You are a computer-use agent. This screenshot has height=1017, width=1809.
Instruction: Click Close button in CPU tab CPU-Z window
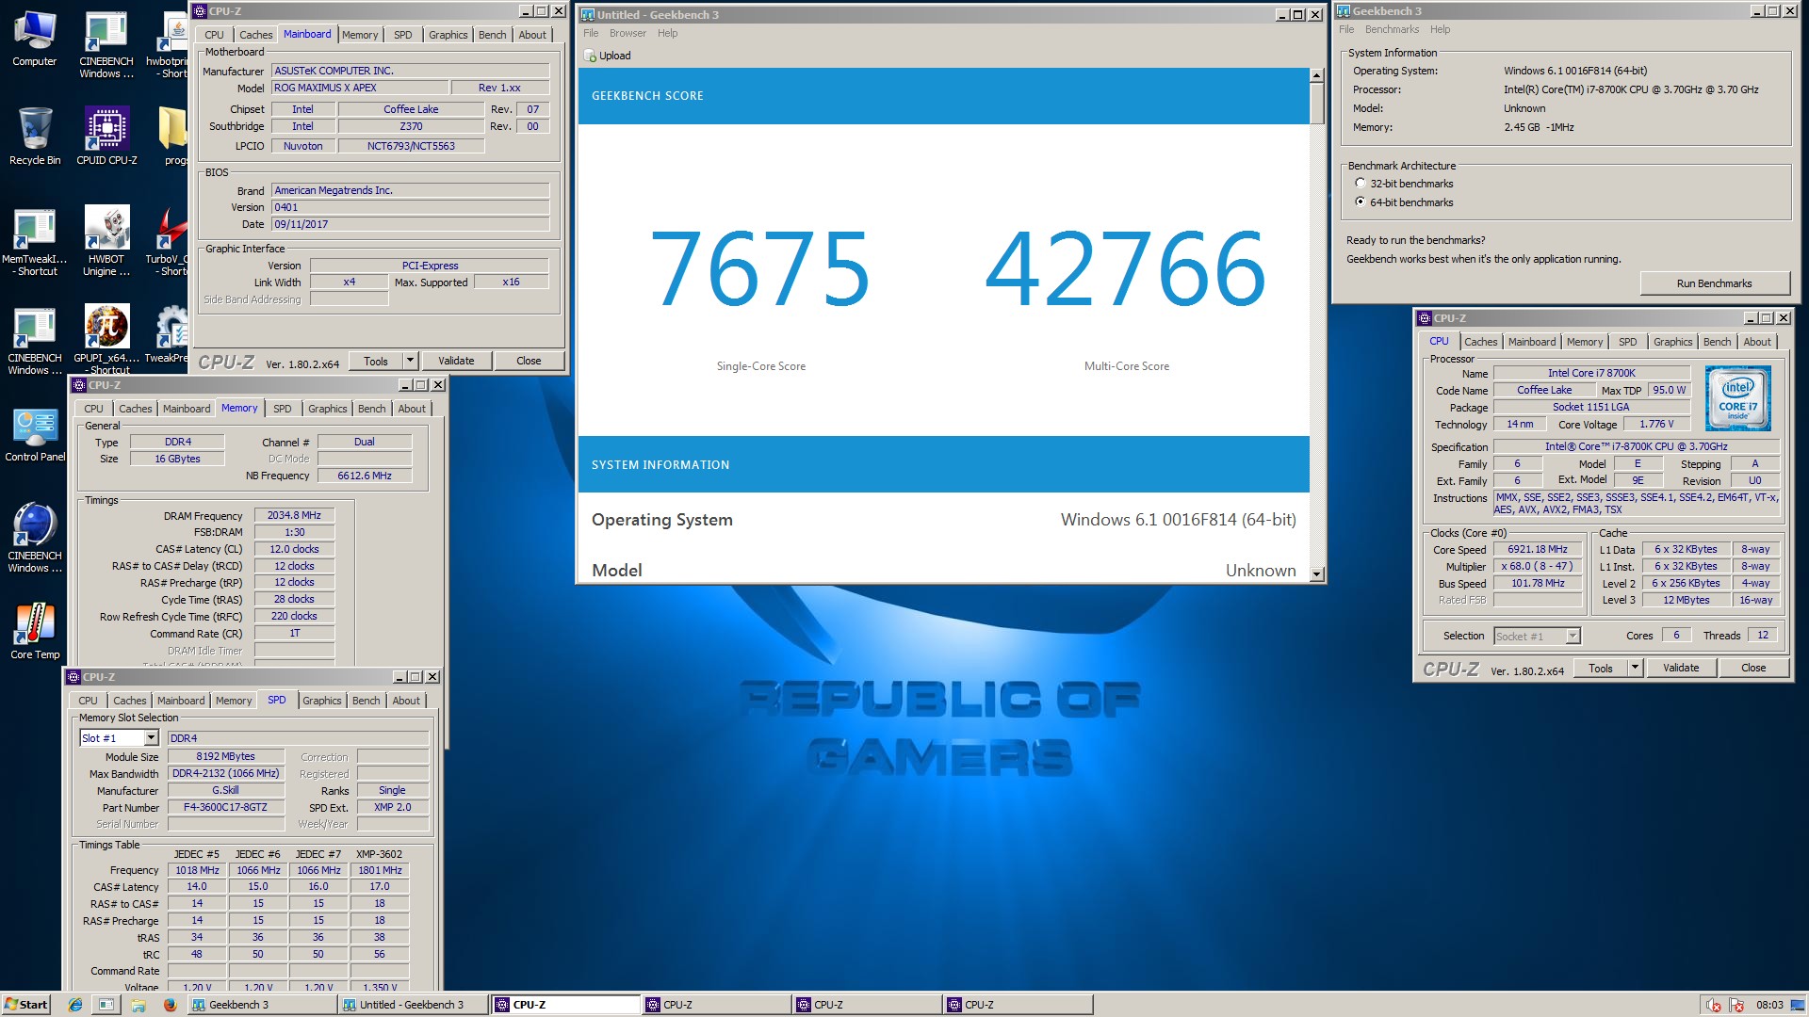pyautogui.click(x=1753, y=668)
